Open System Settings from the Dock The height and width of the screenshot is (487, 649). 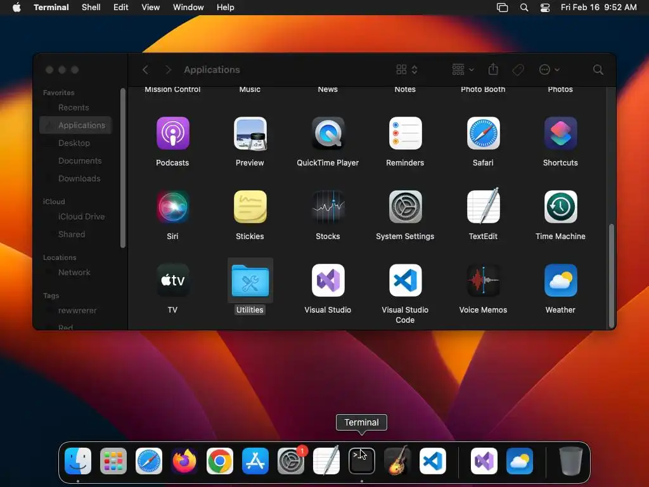(x=290, y=461)
